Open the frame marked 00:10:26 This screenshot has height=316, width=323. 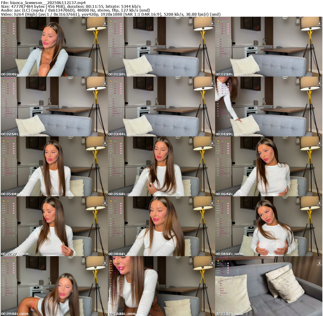pyautogui.click(x=161, y=286)
